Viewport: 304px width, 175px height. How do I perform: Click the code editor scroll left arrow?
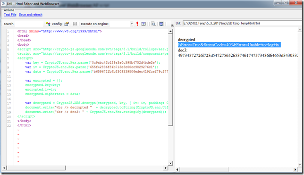[x=4, y=168]
